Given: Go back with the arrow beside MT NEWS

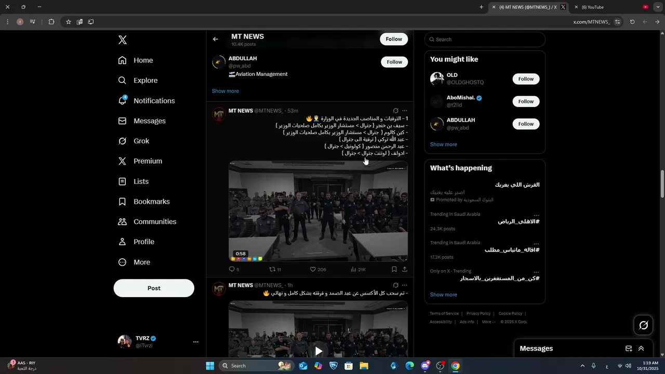Looking at the screenshot, I should click(x=216, y=39).
